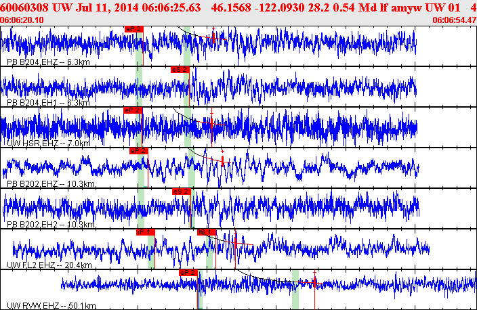The height and width of the screenshot is (310, 477).
Task: Select the S pick flag on B204.EH1 trace
Action: pos(180,69)
